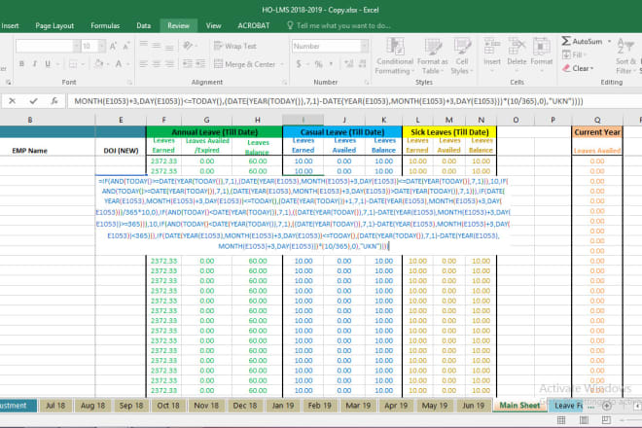Switch to Page Layout view in status bar

[584, 420]
